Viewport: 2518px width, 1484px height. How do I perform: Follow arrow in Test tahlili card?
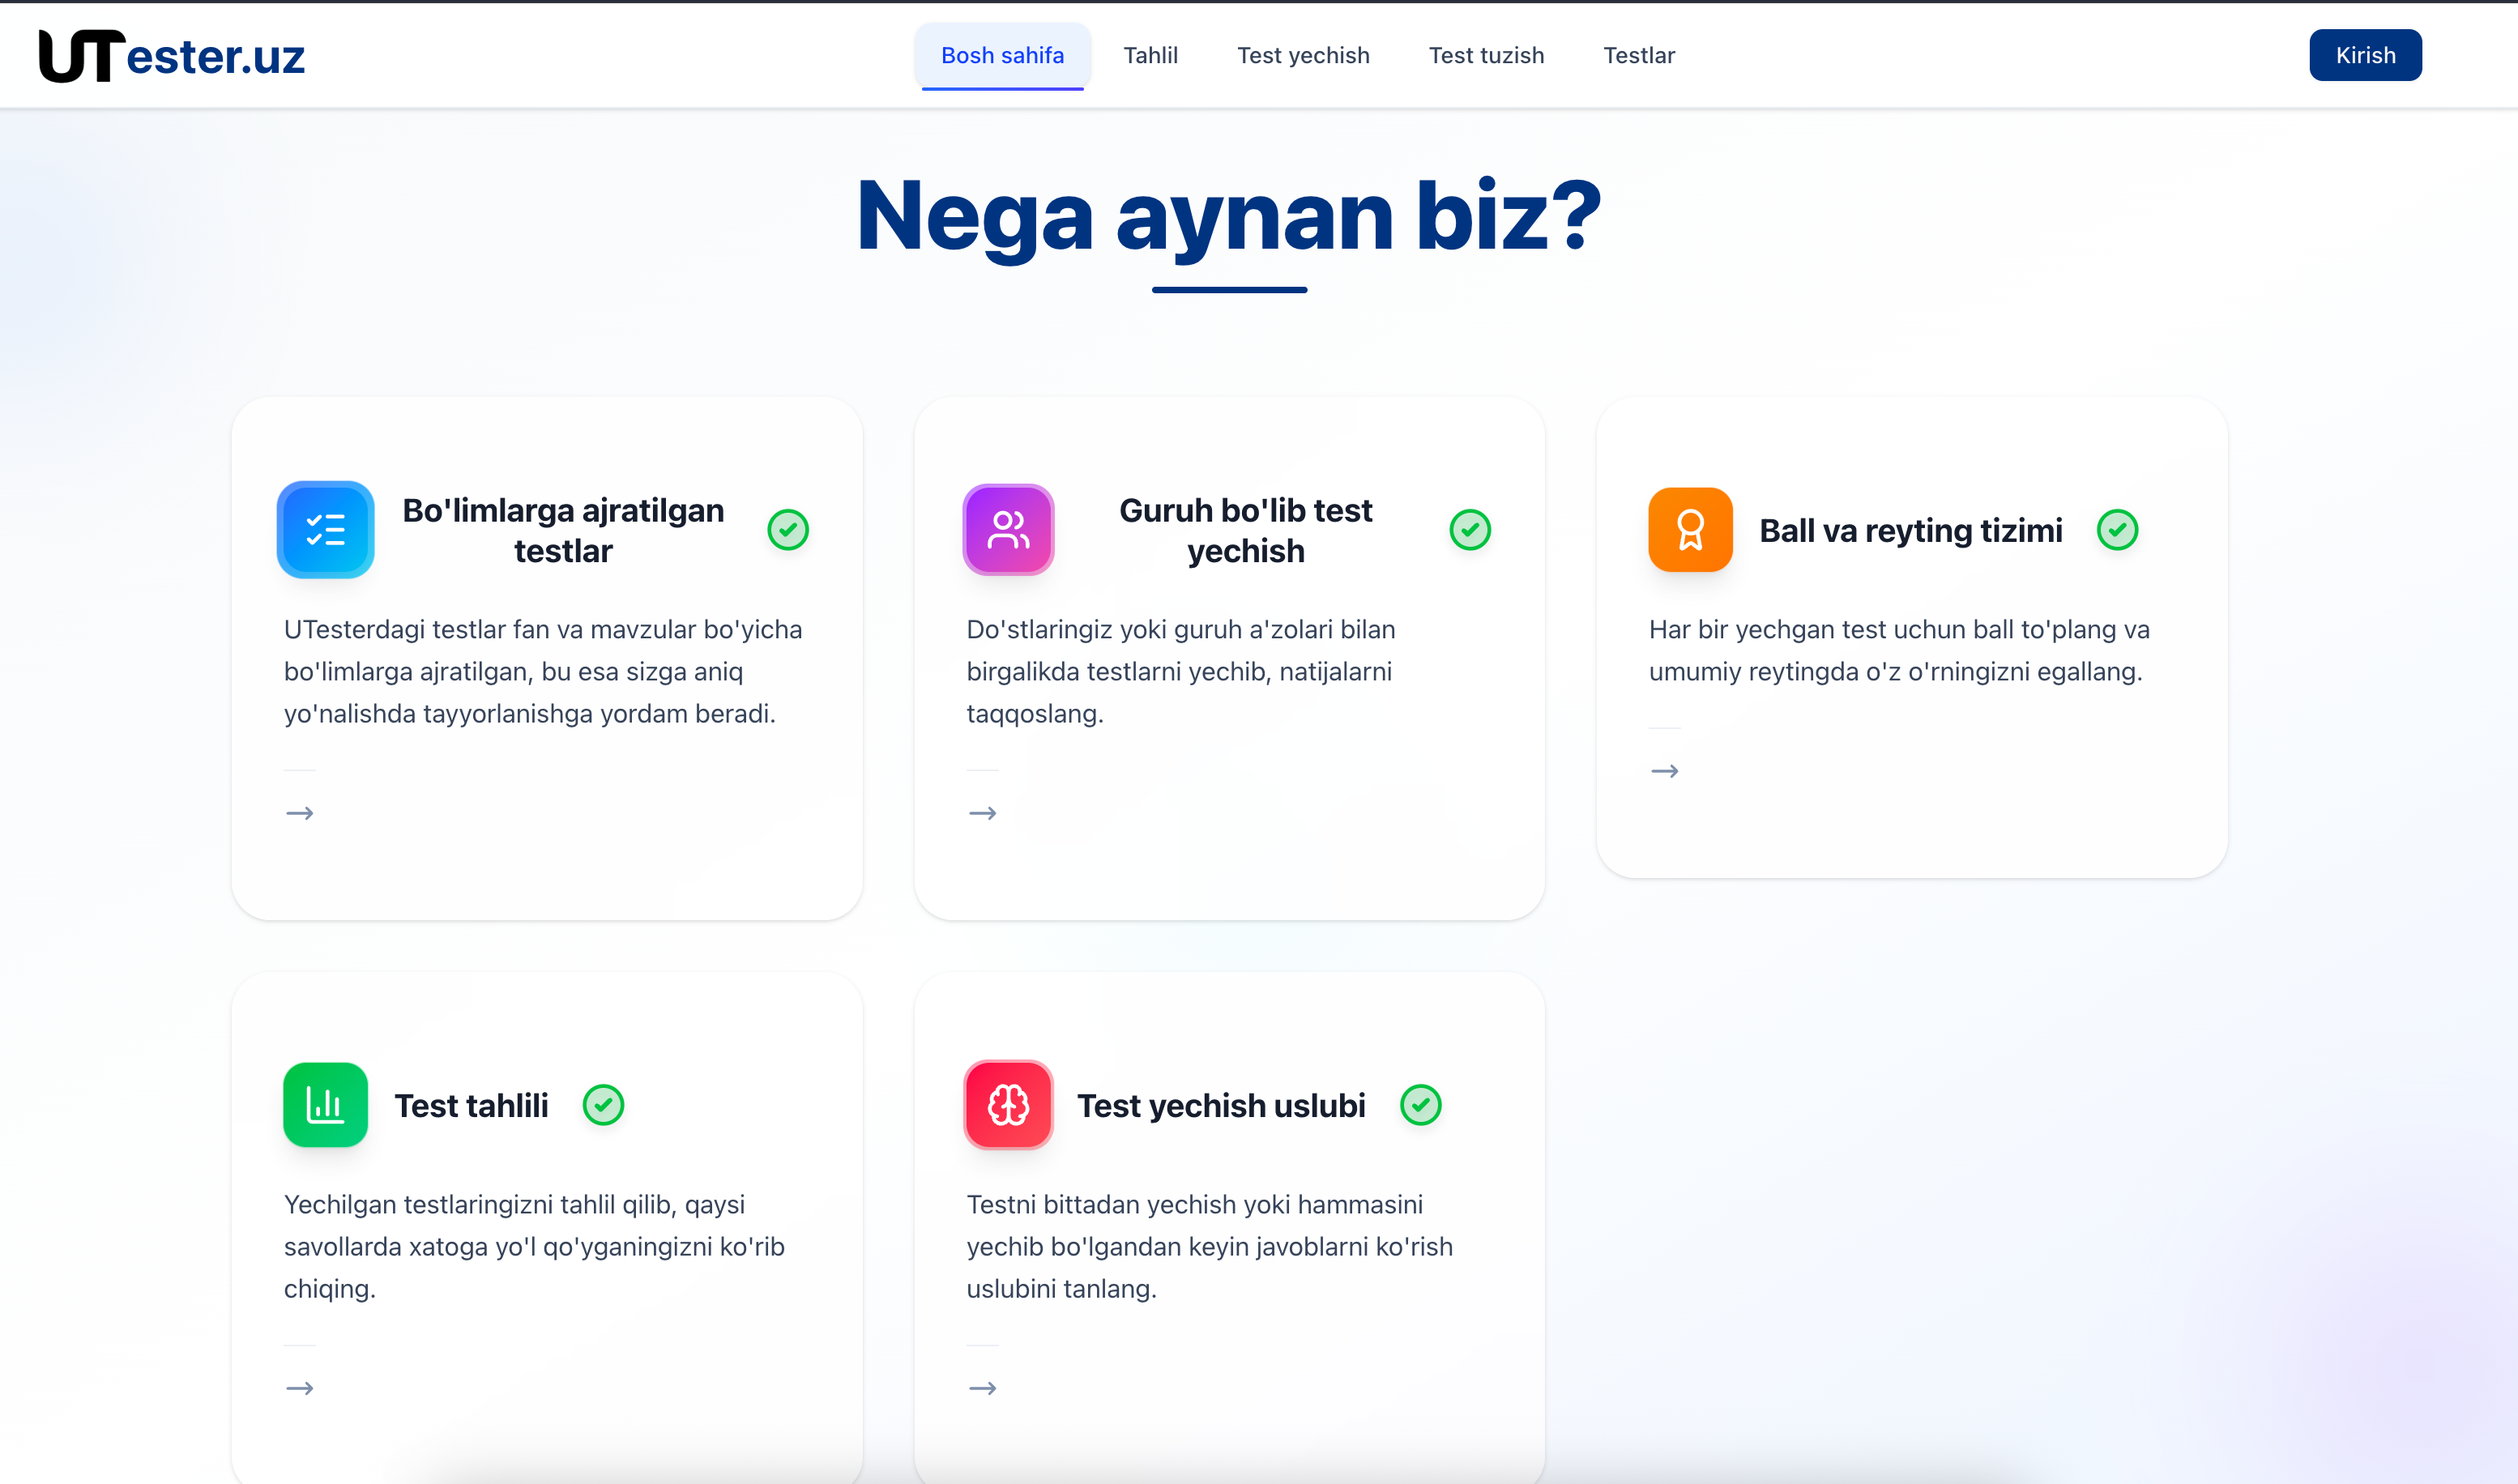point(300,1388)
